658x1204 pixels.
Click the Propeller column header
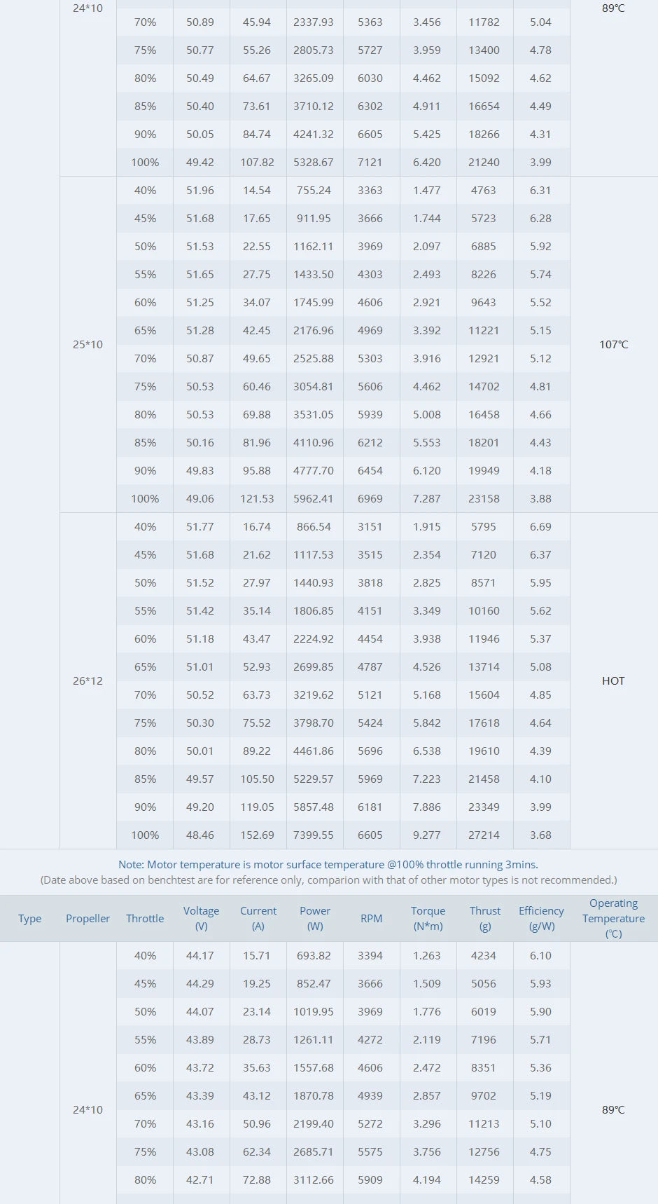click(x=87, y=918)
